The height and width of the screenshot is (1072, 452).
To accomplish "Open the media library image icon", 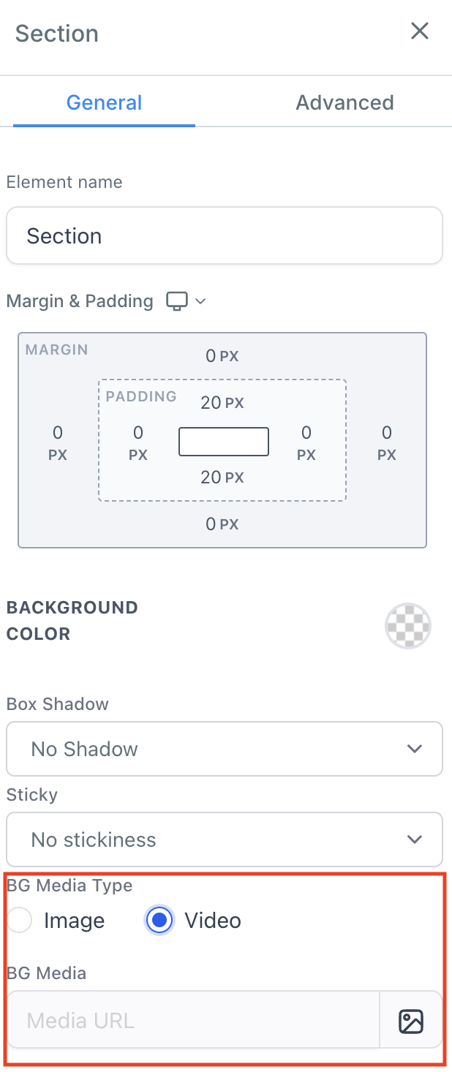I will (411, 1021).
